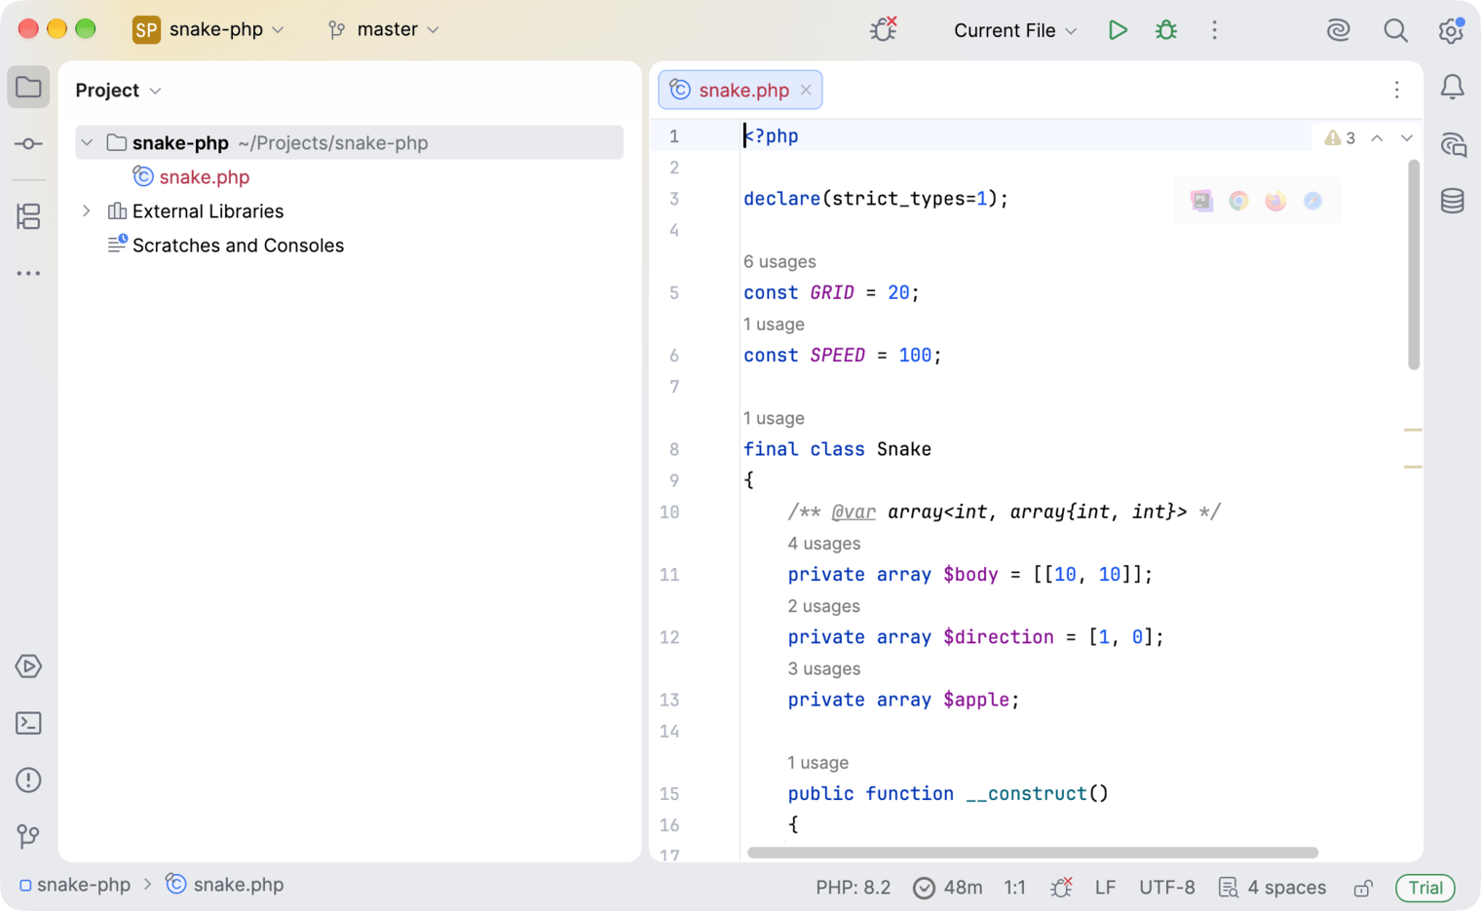Select the snake.php editor tab
1481x911 pixels.
coord(742,90)
